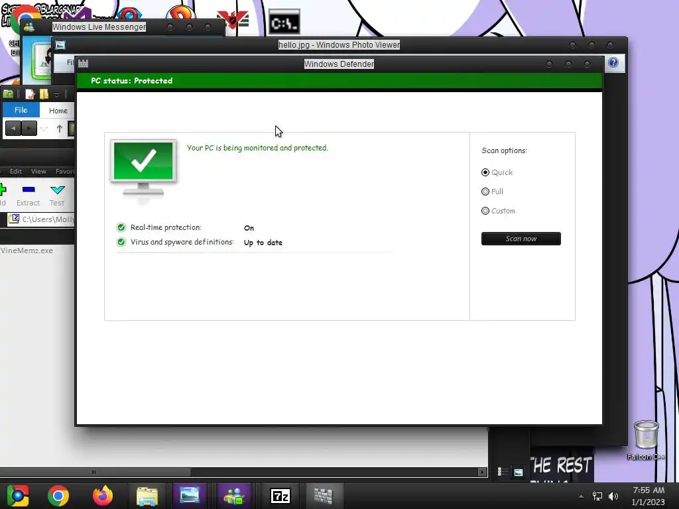This screenshot has height=509, width=679.
Task: Click the New folder icon in Explorer quick toolbar
Action: click(44, 94)
